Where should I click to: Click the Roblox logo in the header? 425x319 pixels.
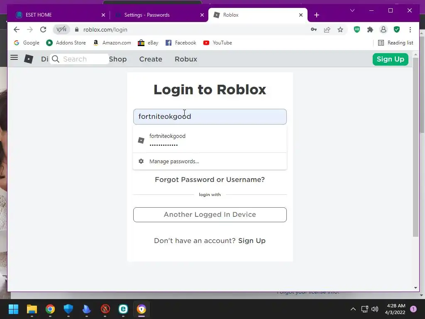(29, 59)
